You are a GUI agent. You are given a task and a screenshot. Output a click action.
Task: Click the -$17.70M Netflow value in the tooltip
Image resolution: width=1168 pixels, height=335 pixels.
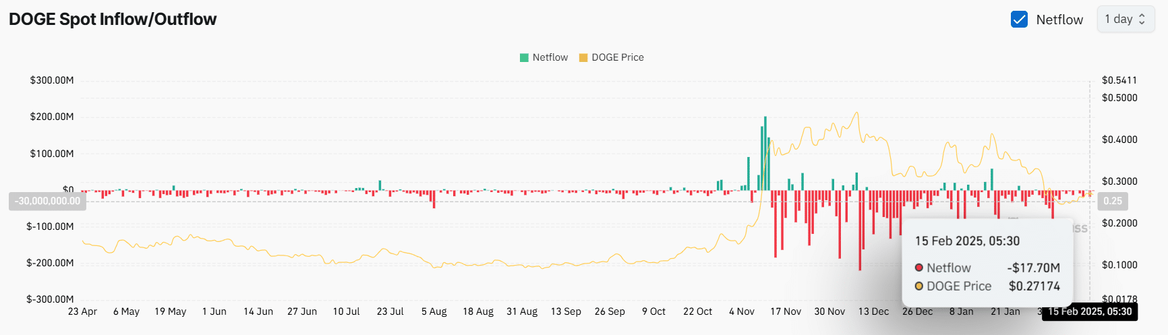tap(1033, 268)
